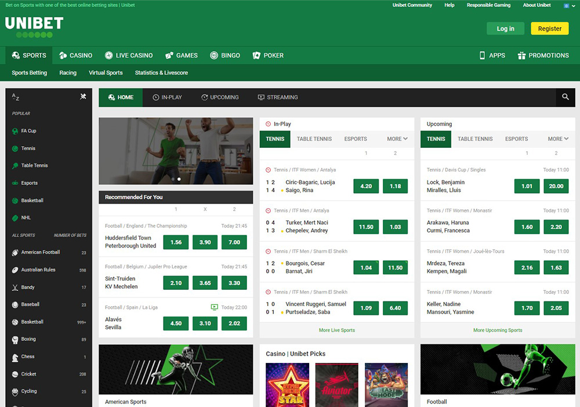This screenshot has width=580, height=407.
Task: Click the Games dice icon
Action: coord(169,56)
